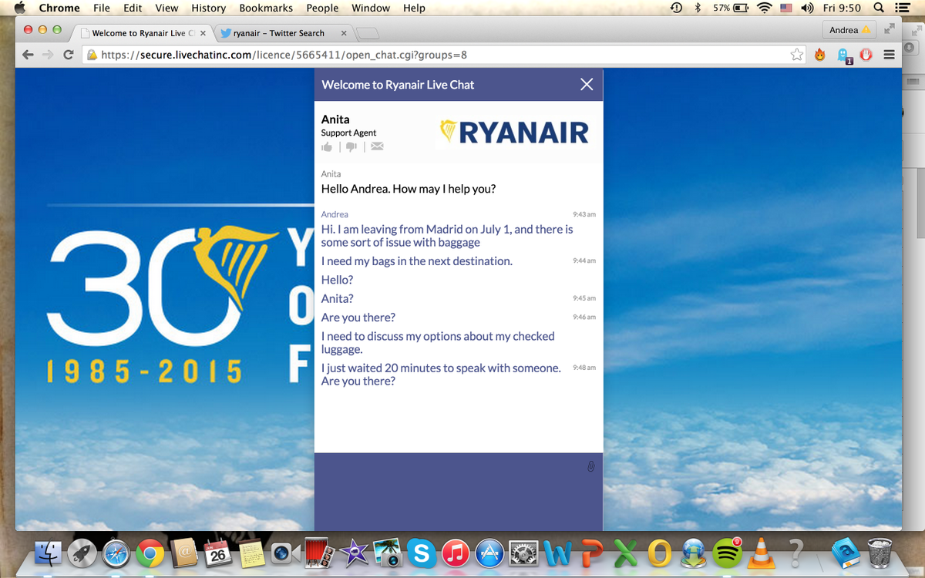Open the Chrome hamburger menu
Screen dimensions: 925x578
(x=889, y=55)
